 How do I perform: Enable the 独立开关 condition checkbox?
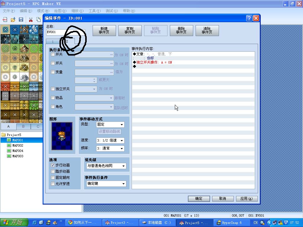click(53, 89)
